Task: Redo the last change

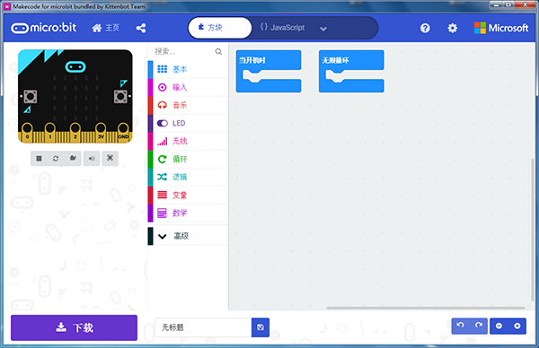Action: click(x=479, y=326)
